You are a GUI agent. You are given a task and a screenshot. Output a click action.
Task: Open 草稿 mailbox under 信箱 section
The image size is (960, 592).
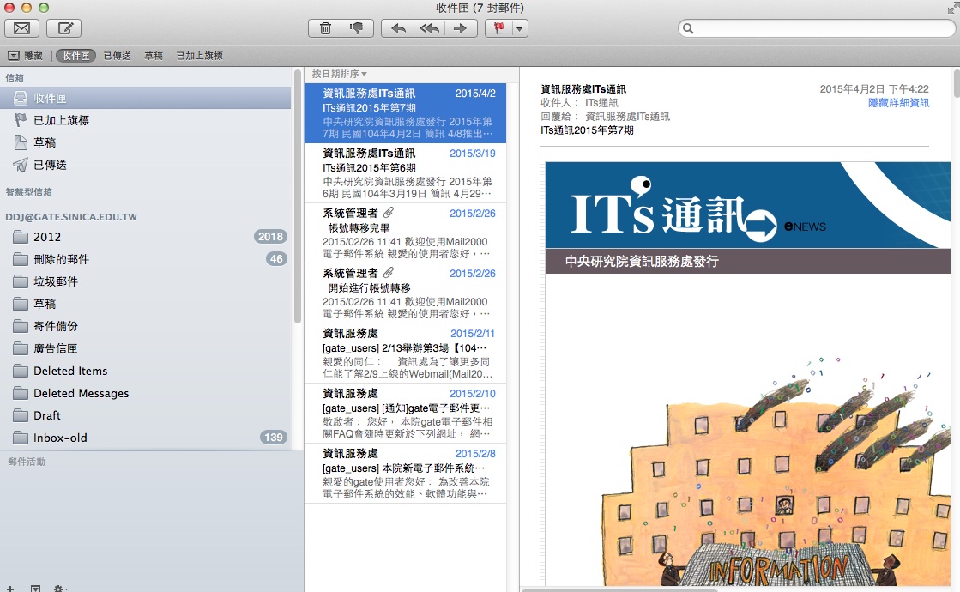(146, 142)
